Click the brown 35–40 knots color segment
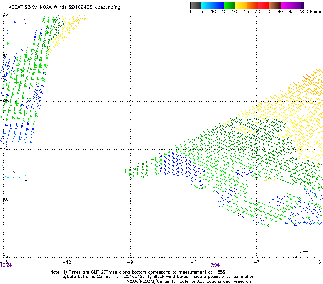Viewport: 323px width, 284px height. point(275,5)
